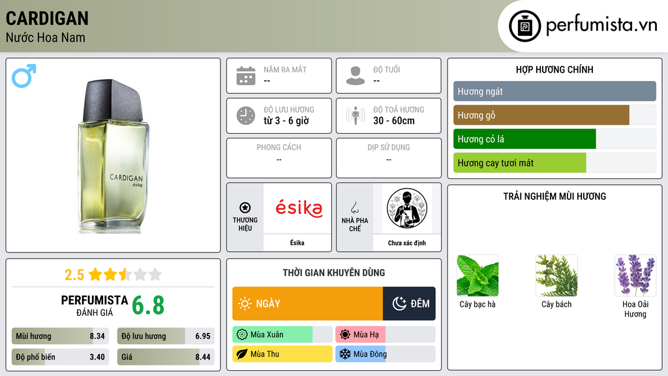Click the calendar icon for Năm ra mắt

(x=246, y=76)
